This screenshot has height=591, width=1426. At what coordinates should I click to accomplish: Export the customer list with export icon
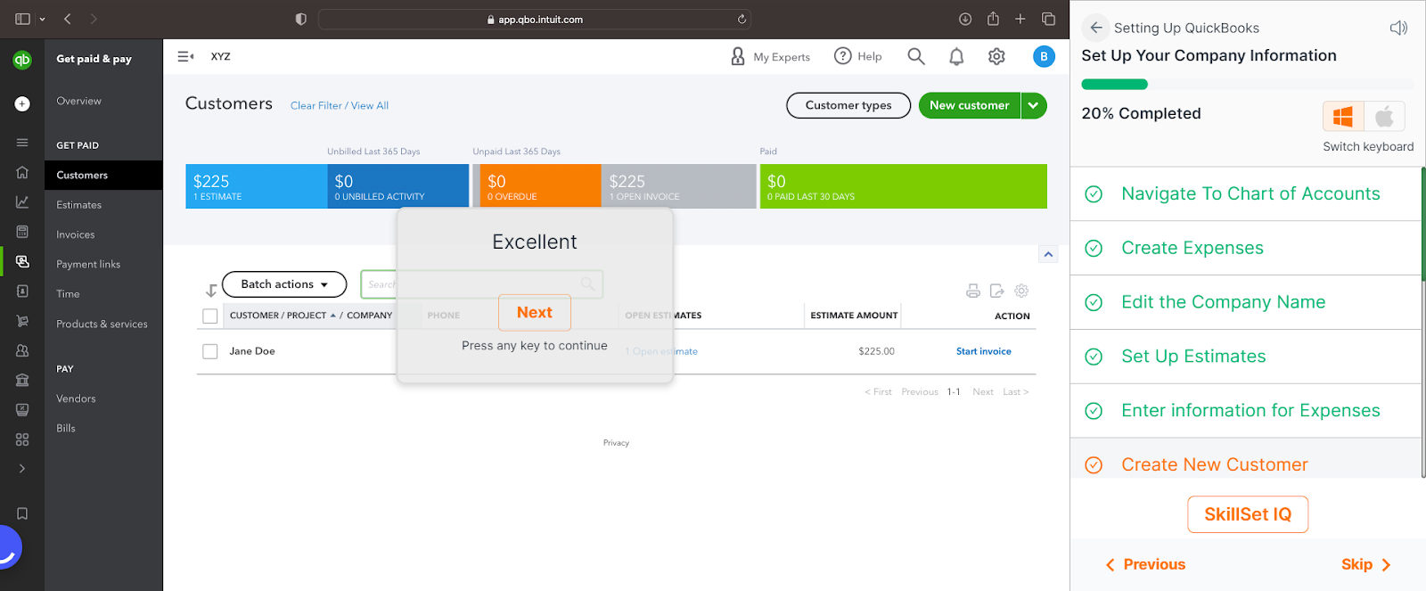(997, 291)
